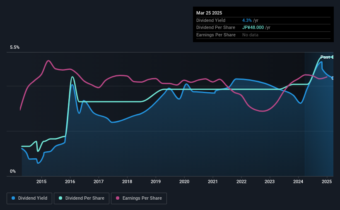Click the 2022 x-axis year marker
The width and height of the screenshot is (340, 210).
pyautogui.click(x=241, y=181)
